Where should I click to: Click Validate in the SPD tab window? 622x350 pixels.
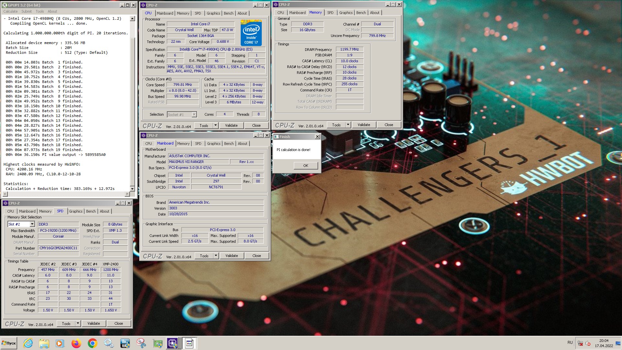coord(94,323)
